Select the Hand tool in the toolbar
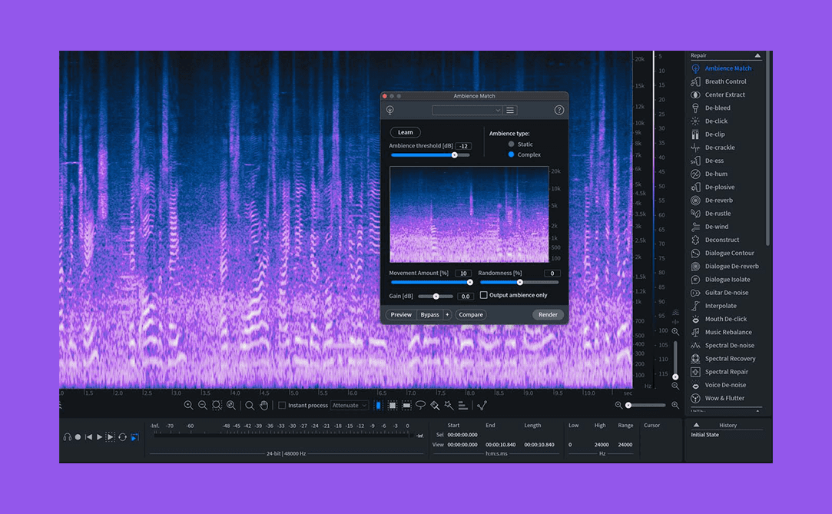This screenshot has width=832, height=514. 264,405
